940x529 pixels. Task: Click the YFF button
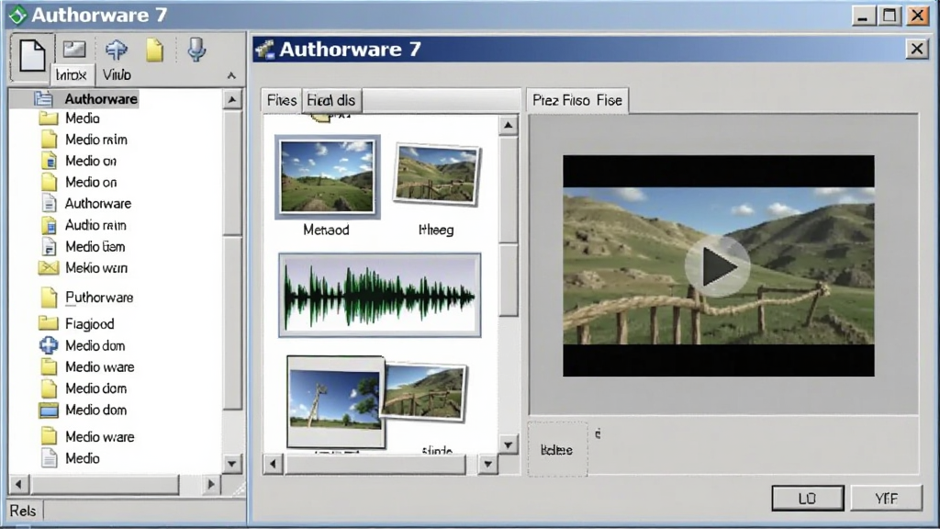click(x=886, y=499)
